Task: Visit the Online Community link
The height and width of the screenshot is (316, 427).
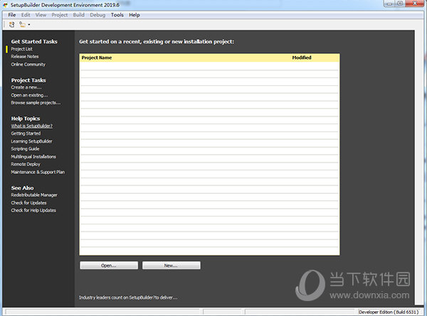Action: [28, 64]
